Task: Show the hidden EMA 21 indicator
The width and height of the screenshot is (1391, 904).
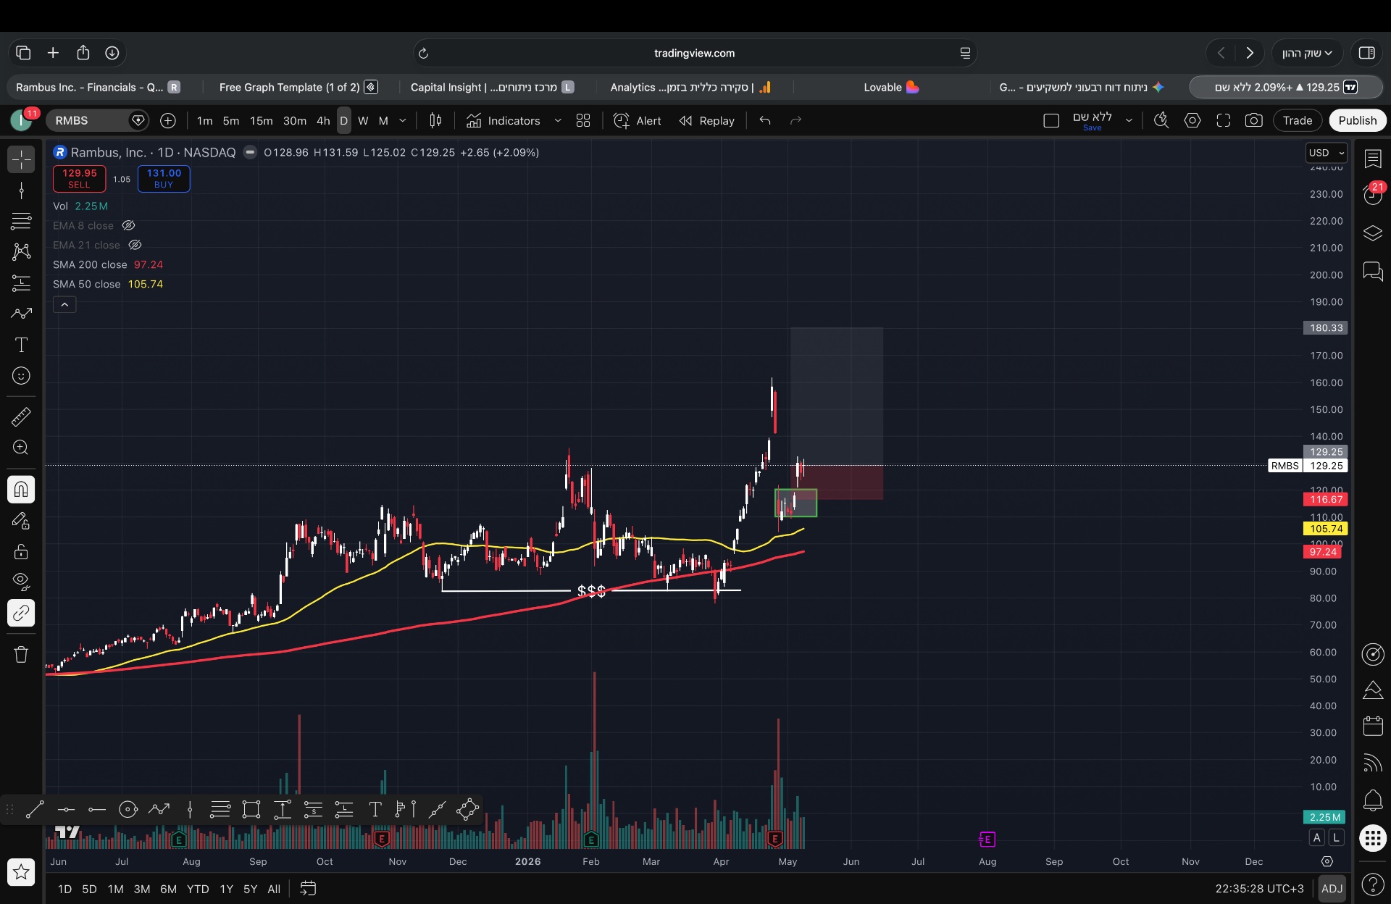Action: (x=135, y=245)
